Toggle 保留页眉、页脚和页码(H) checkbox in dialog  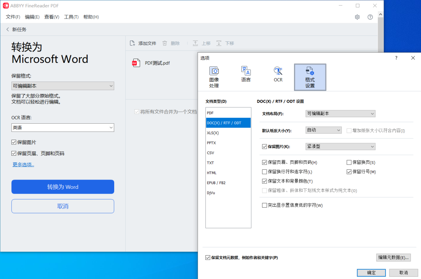point(264,162)
